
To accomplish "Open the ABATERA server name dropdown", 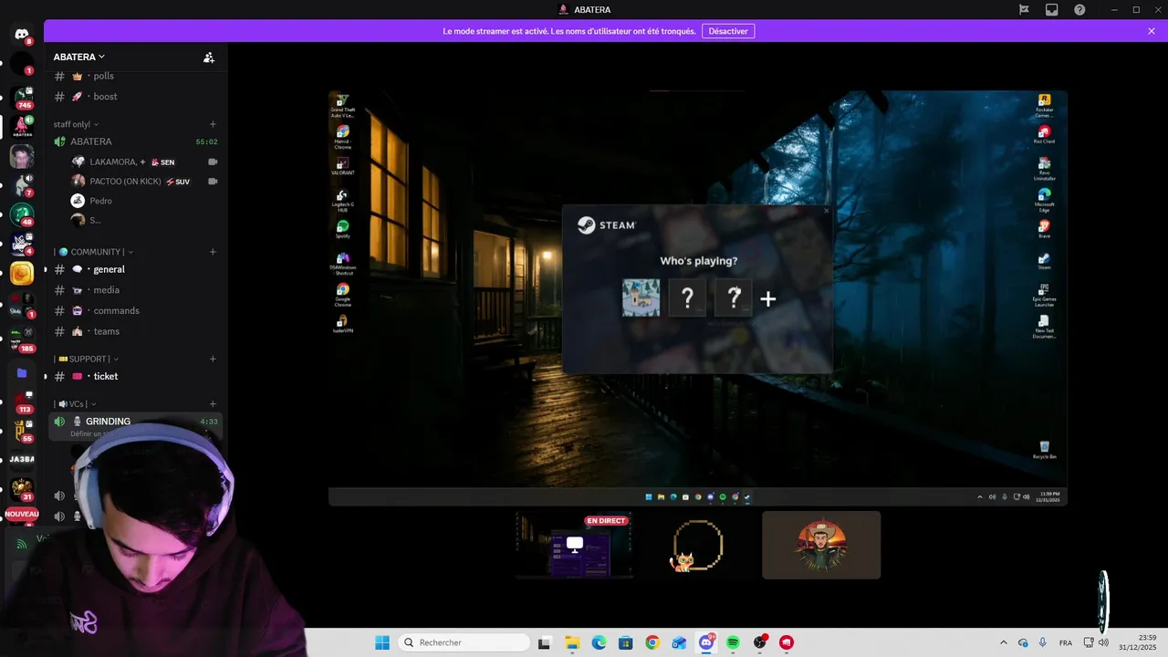I will click(79, 57).
